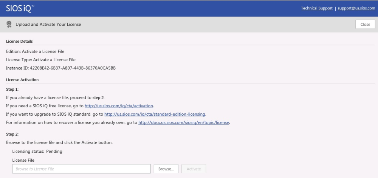The image size is (378, 178).
Task: Click the Step 1 label
Action: (12, 89)
